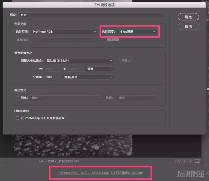
Task: Swap before and after settings icon
Action: click(185, 161)
